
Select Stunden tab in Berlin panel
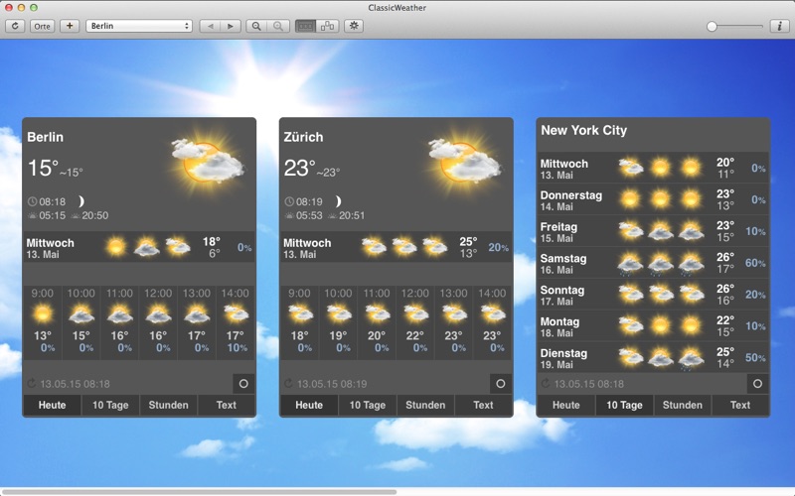(x=168, y=405)
